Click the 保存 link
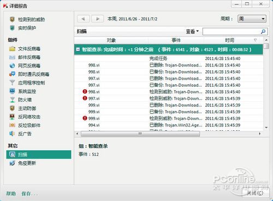Screen dimensions: 273x201 pyautogui.click(x=29, y=194)
